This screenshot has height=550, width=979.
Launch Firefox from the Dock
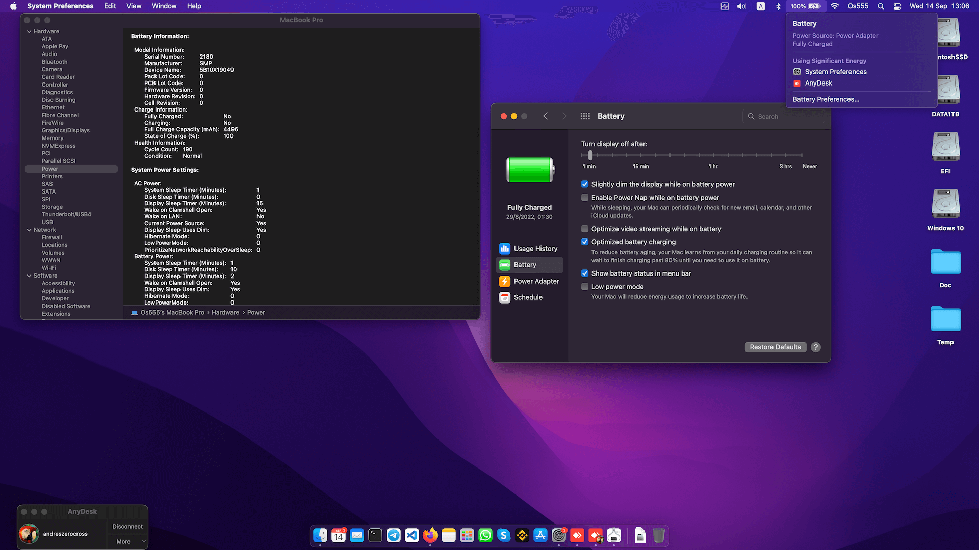429,536
